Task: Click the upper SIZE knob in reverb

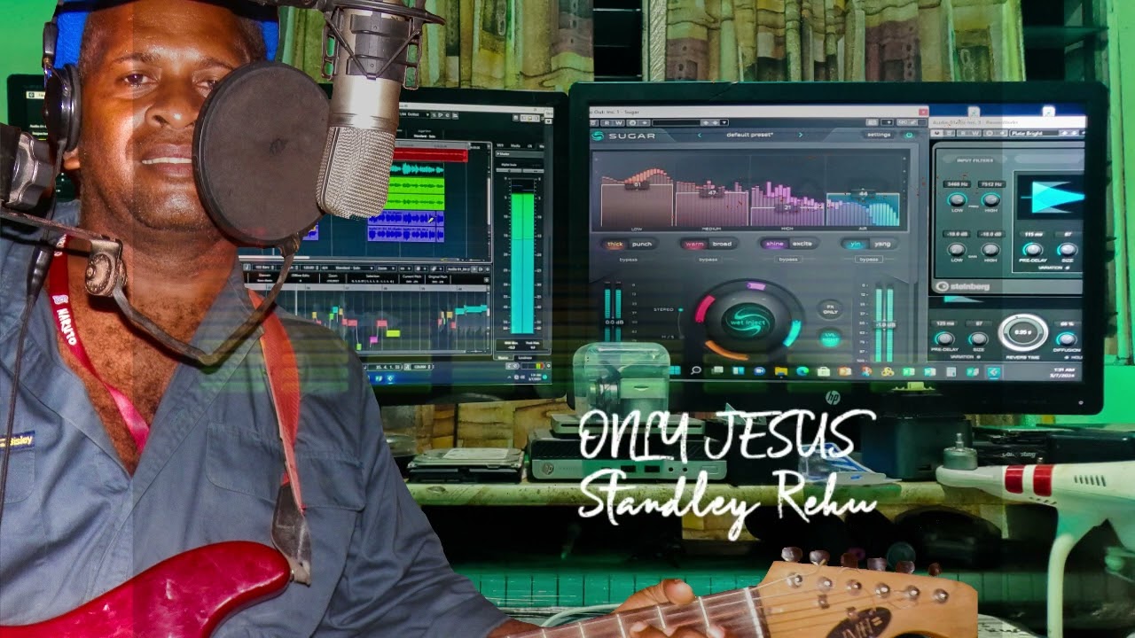Action: tap(1067, 249)
